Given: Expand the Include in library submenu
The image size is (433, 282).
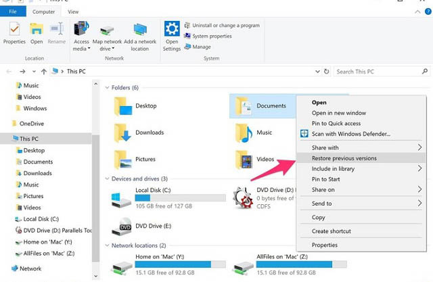Looking at the screenshot, I should (361, 169).
